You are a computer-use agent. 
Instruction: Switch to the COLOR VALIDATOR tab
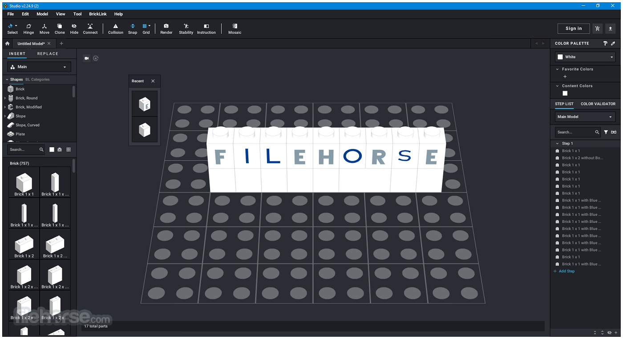pyautogui.click(x=598, y=104)
